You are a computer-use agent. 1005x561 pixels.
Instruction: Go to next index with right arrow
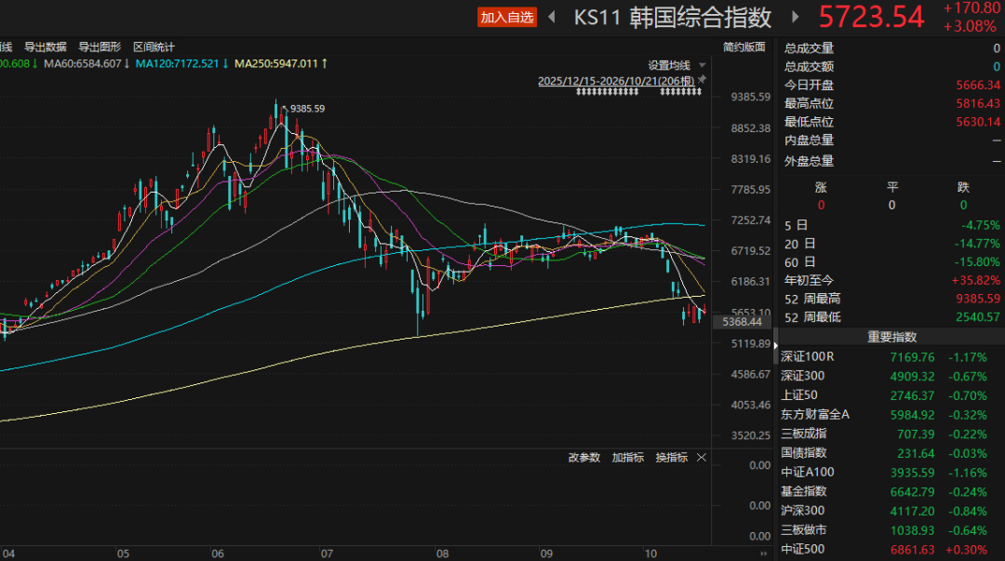coord(796,18)
